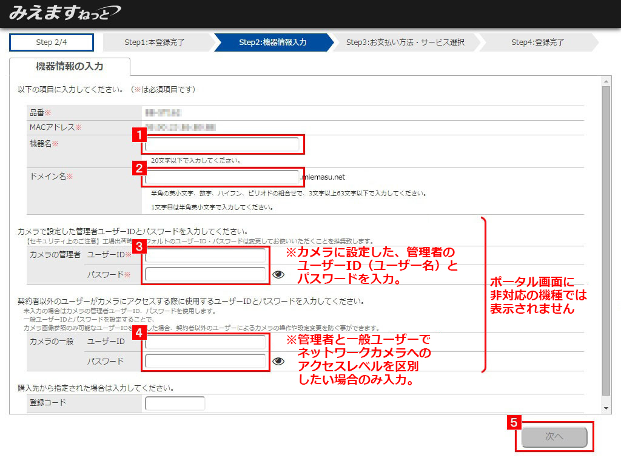
Task: Click the カメラの一般 ユーザーID field
Action: click(x=206, y=342)
